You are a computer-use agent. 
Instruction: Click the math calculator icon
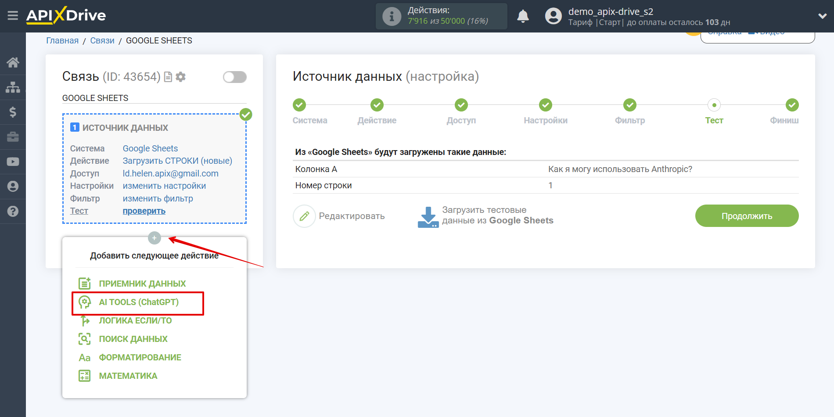click(x=85, y=376)
